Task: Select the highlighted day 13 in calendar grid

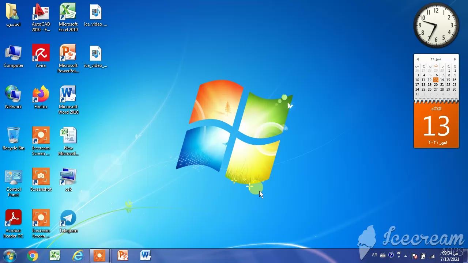Action: [x=435, y=80]
